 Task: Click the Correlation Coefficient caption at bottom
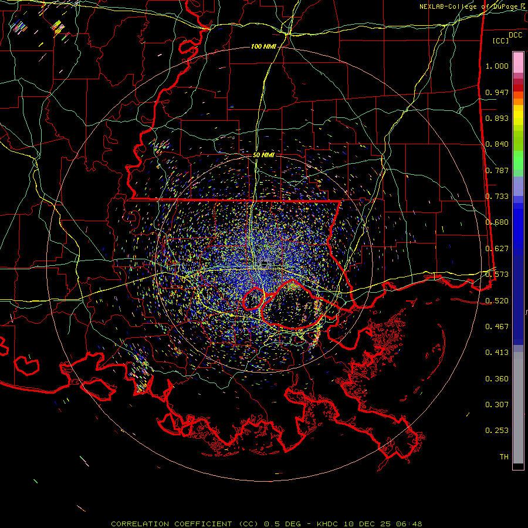[x=266, y=524]
